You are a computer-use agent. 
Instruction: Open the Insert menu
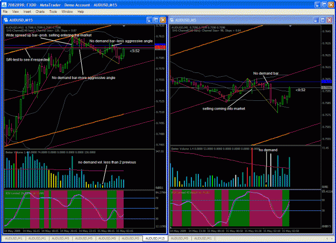point(27,12)
